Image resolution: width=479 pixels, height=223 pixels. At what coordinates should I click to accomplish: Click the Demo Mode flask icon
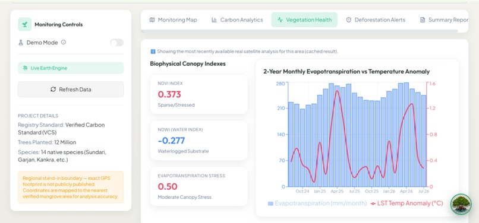click(21, 43)
